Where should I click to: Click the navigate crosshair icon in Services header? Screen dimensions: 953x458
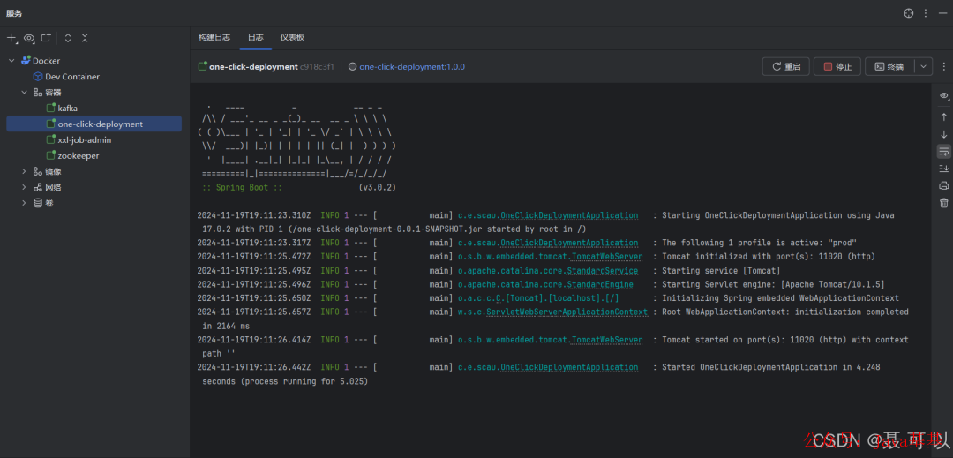click(x=909, y=12)
